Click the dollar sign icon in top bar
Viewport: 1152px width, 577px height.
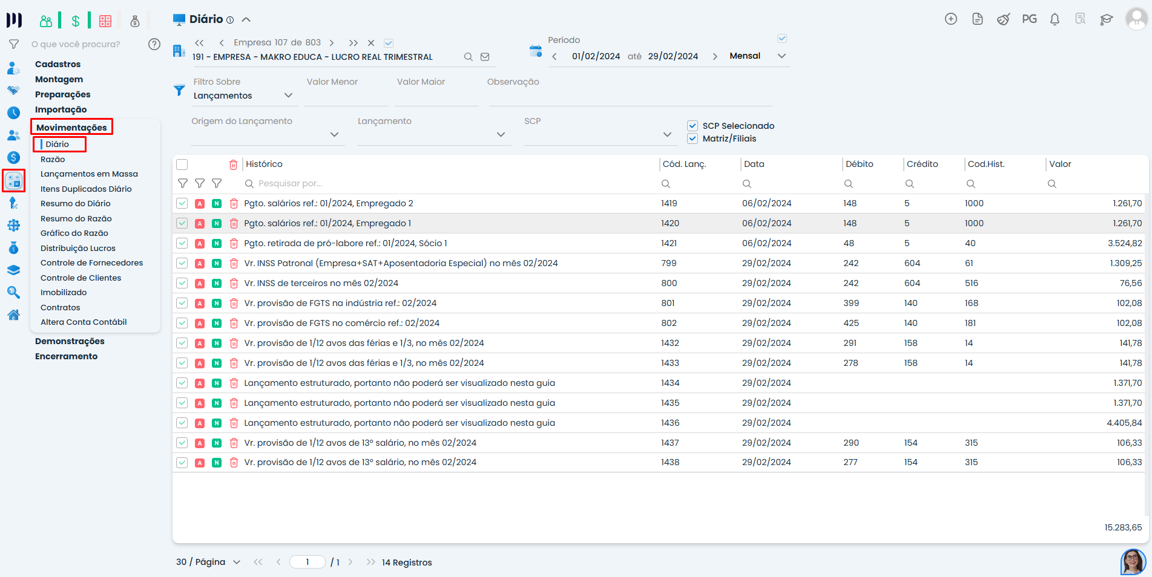pos(76,22)
